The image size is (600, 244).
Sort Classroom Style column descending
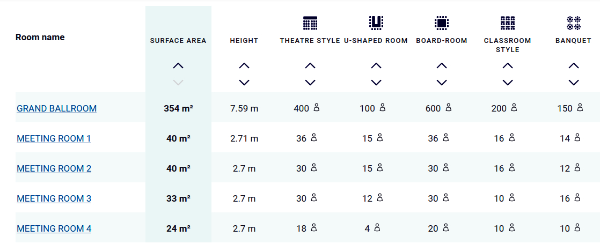point(508,83)
